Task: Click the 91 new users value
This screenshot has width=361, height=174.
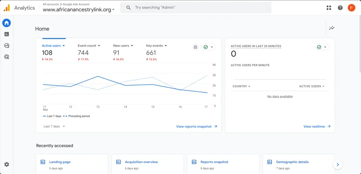Action: point(116,53)
